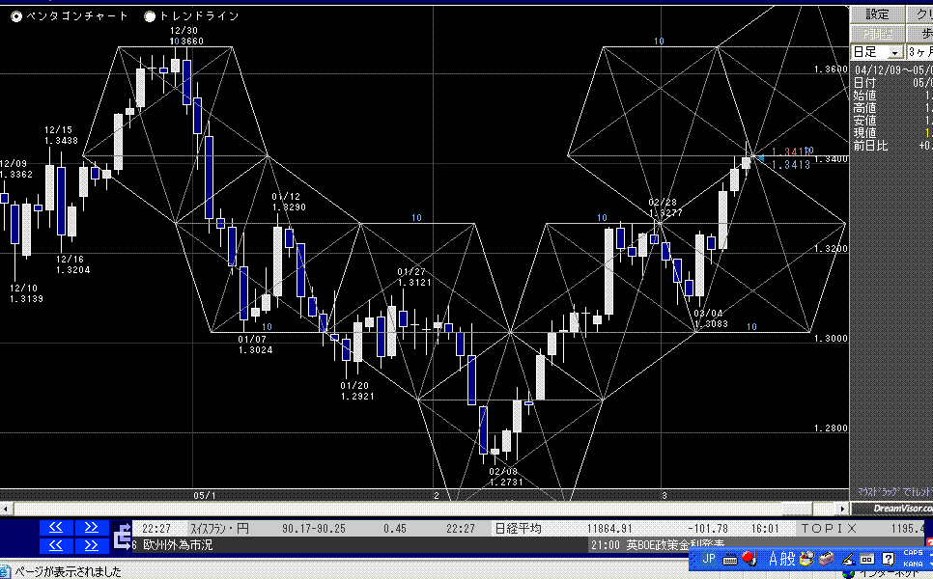Click the 02/08 1.2731 low label
Viewport: 933px width, 579px height.
[x=506, y=477]
